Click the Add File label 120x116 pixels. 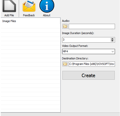pos(9,15)
